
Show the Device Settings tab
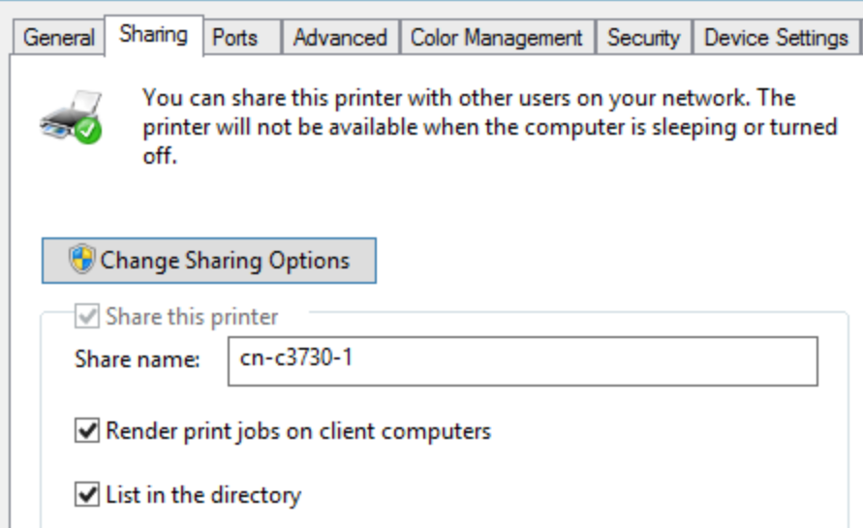776,38
